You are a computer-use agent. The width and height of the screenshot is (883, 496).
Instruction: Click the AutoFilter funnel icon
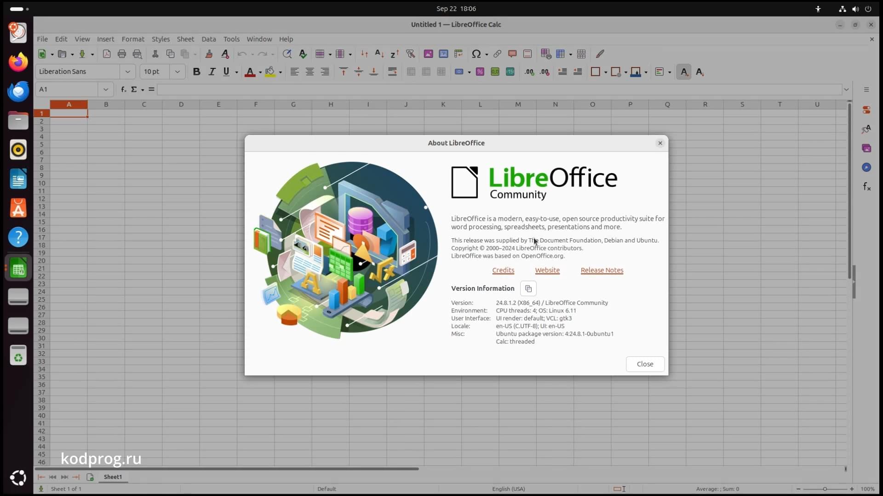coord(411,54)
